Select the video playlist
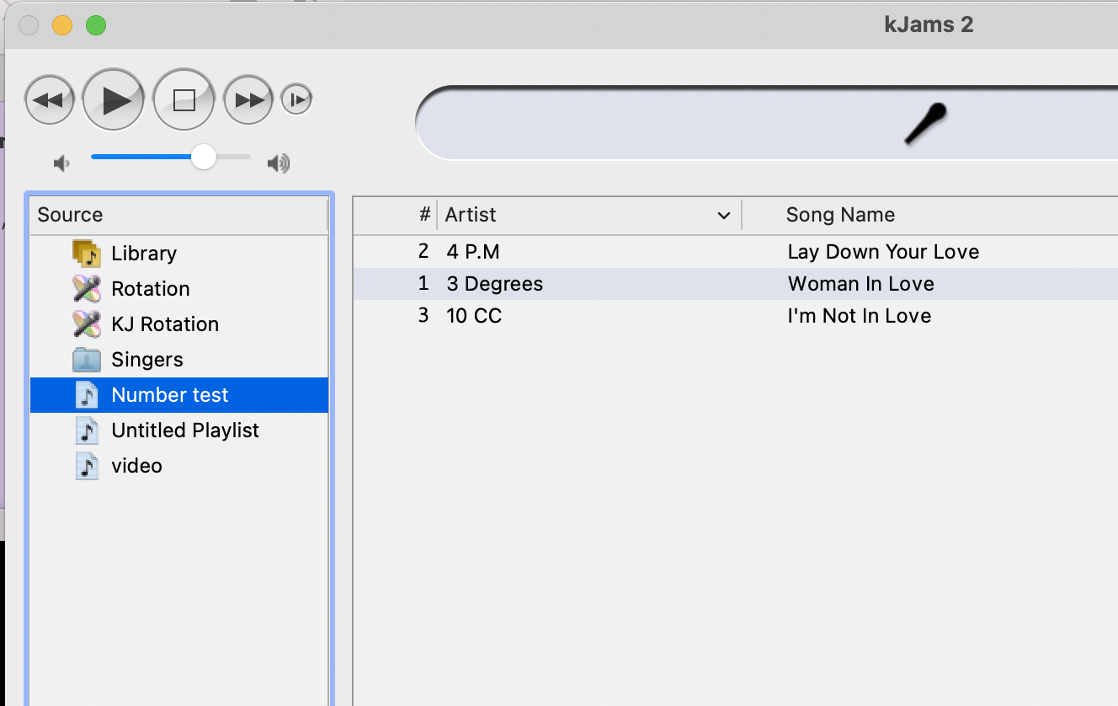The height and width of the screenshot is (706, 1118). (136, 466)
